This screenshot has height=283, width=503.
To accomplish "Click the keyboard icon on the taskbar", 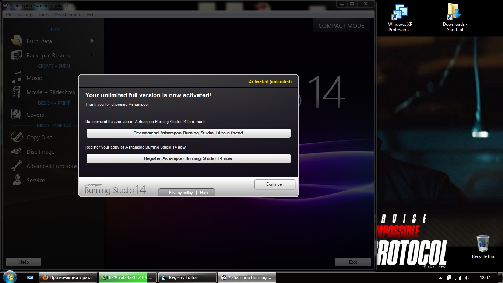I will pos(30,277).
